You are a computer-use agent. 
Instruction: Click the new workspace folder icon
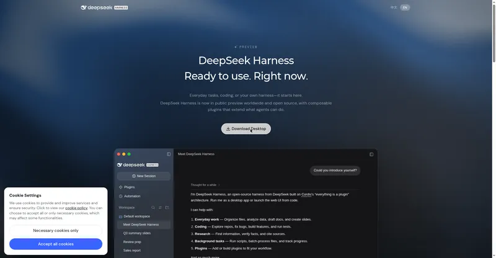point(167,208)
